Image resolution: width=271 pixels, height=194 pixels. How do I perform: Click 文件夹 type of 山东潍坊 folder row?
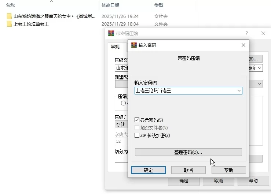click(161, 16)
